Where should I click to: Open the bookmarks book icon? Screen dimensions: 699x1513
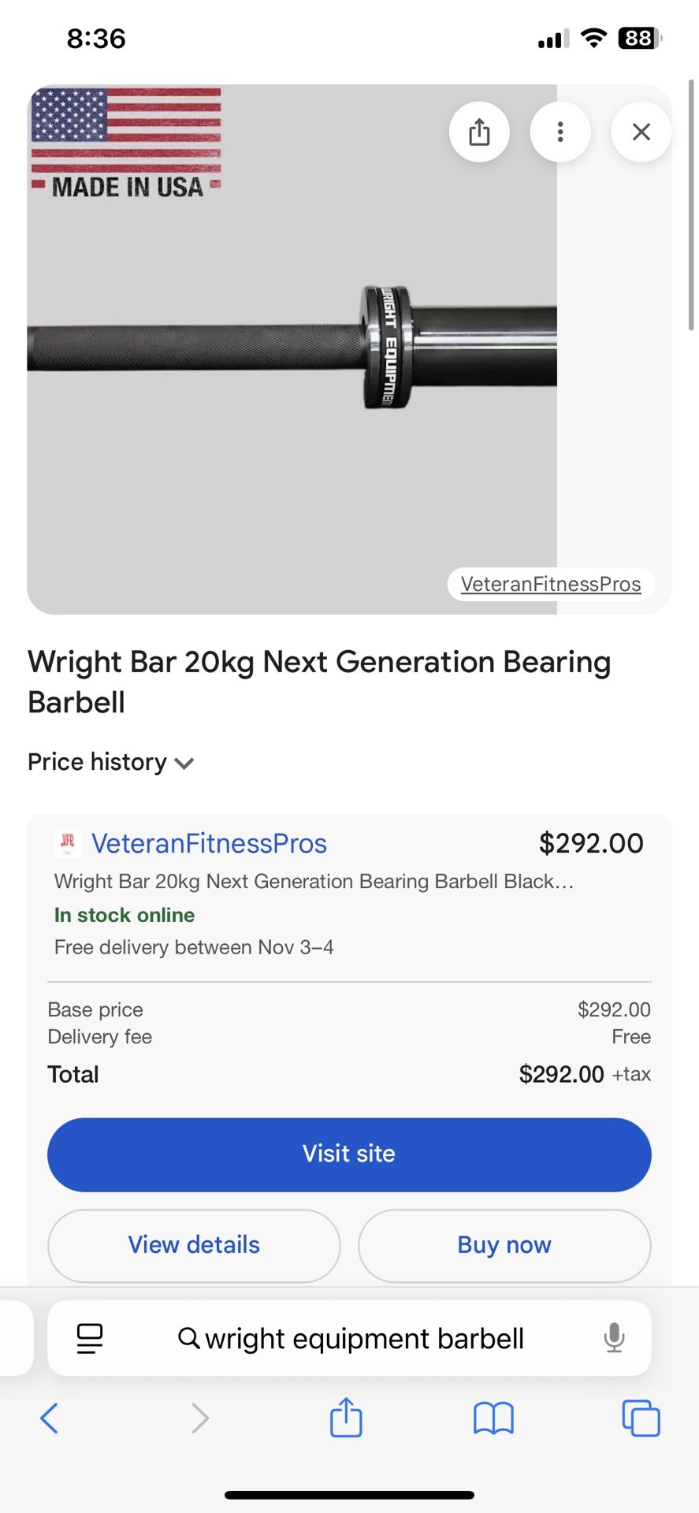click(x=493, y=1418)
